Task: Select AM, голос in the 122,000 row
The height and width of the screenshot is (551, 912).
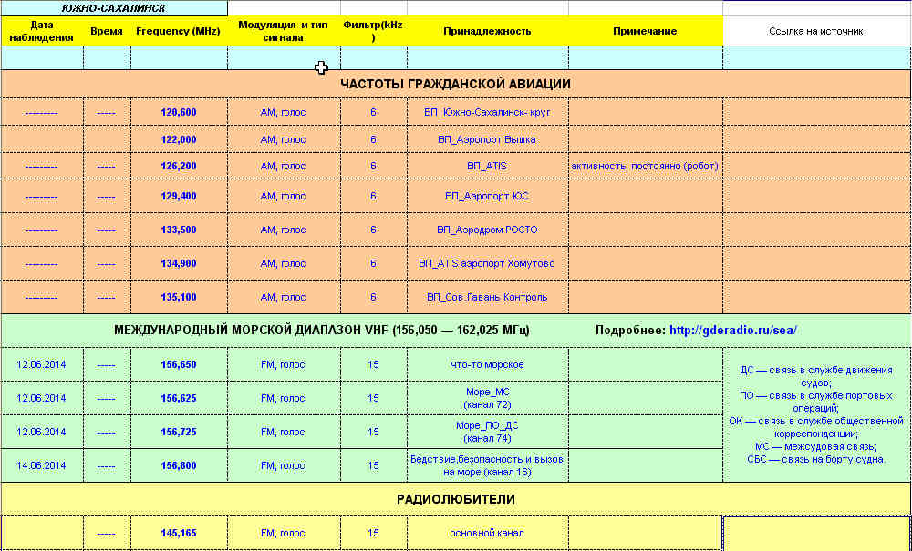Action: point(283,139)
